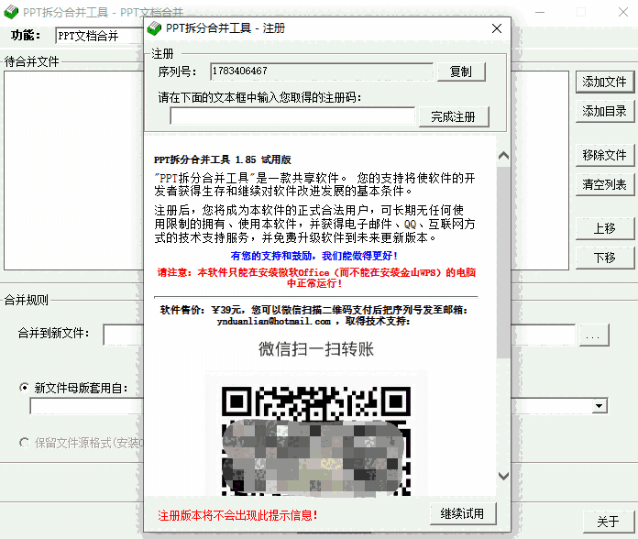Click the 待合并文件 list area in main window
Viewport: 638px width, 539px height.
(74, 170)
